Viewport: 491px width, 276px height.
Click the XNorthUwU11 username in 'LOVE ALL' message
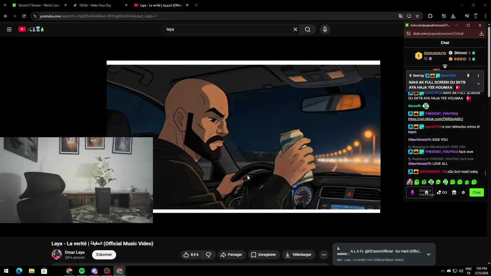click(x=420, y=164)
